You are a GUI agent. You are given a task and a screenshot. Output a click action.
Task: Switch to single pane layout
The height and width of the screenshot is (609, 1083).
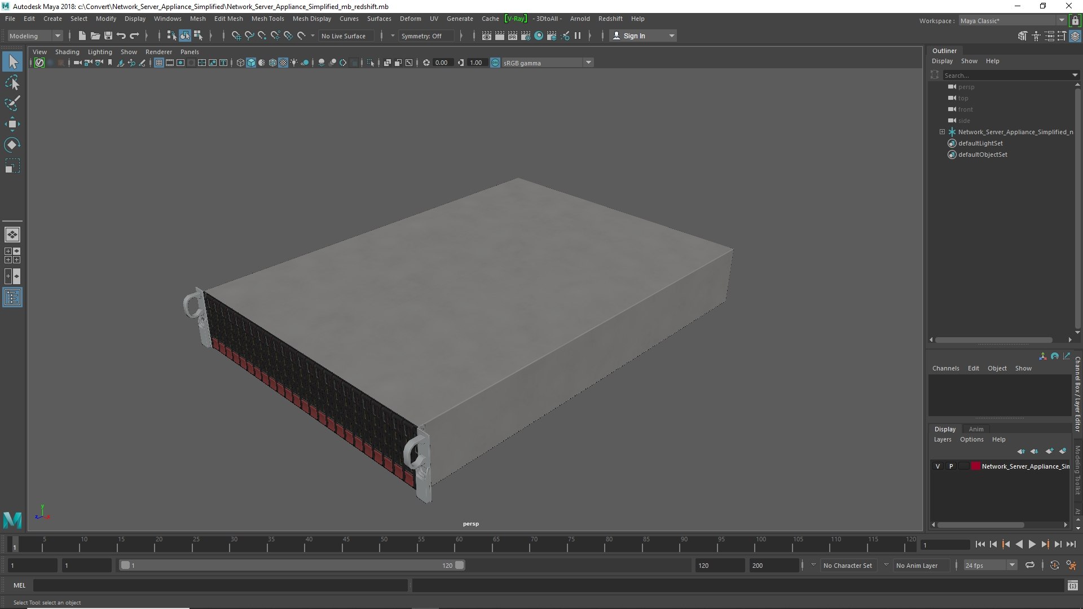coord(12,235)
